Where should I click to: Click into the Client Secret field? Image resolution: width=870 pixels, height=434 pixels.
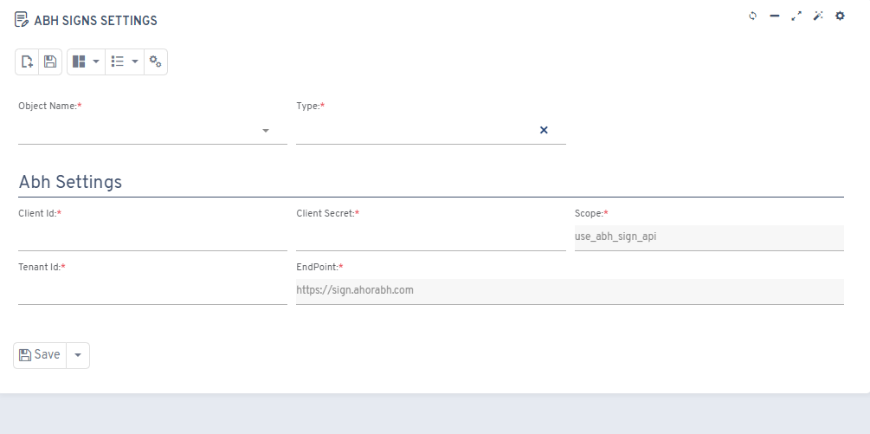pyautogui.click(x=430, y=238)
